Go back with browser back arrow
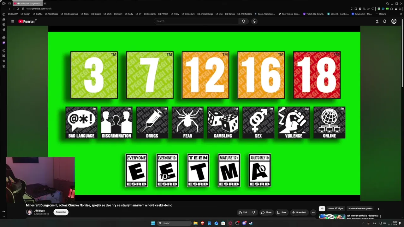Image resolution: width=404 pixels, height=227 pixels. 9,9
